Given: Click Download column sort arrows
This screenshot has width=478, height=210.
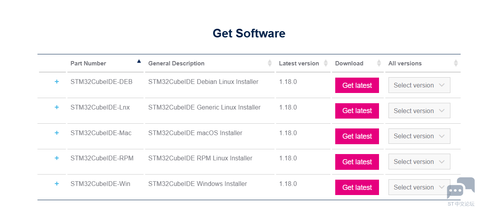Looking at the screenshot, I should [x=379, y=63].
